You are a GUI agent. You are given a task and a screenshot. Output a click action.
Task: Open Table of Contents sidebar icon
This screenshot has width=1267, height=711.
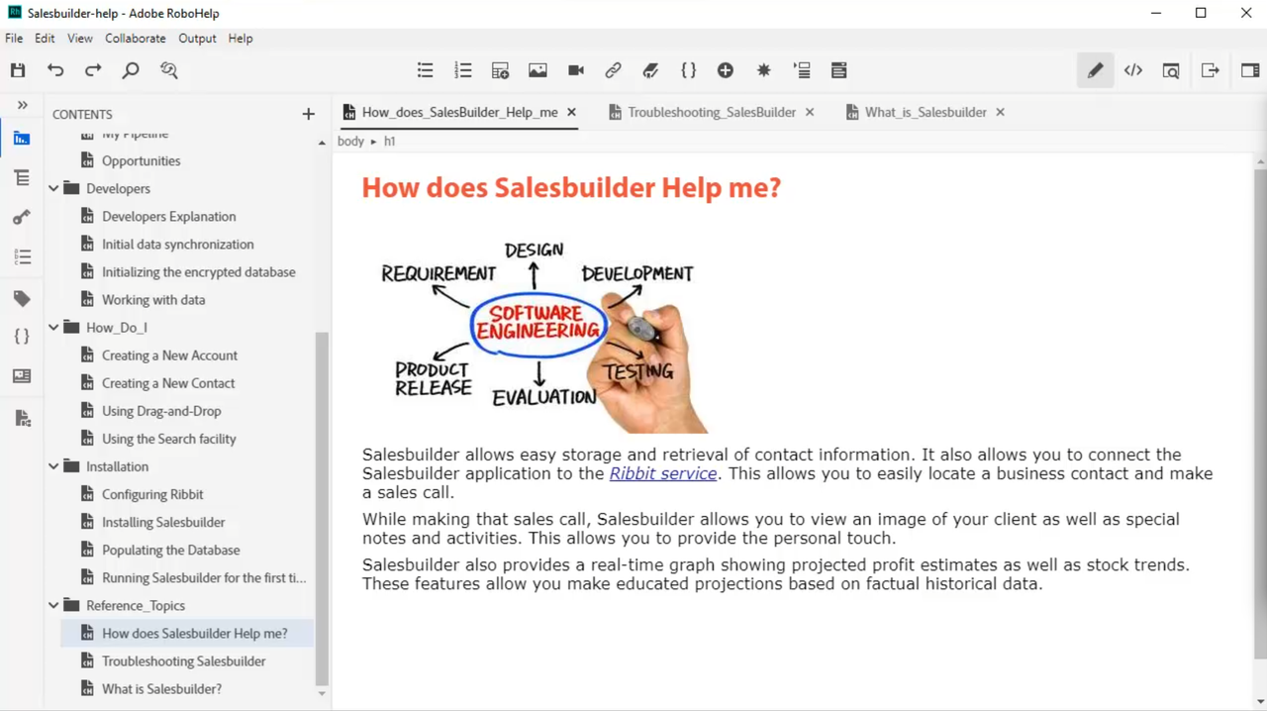tap(22, 178)
